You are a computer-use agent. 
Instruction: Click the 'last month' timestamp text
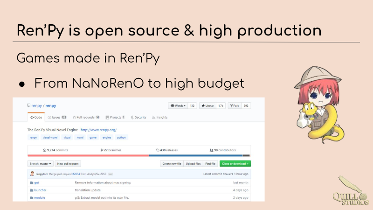(x=241, y=182)
